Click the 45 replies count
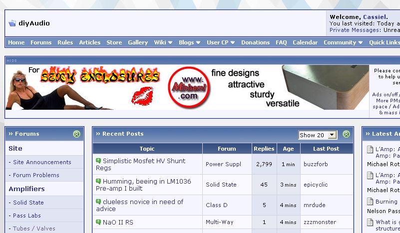Screen dimensions: 400x233 [x=264, y=185]
